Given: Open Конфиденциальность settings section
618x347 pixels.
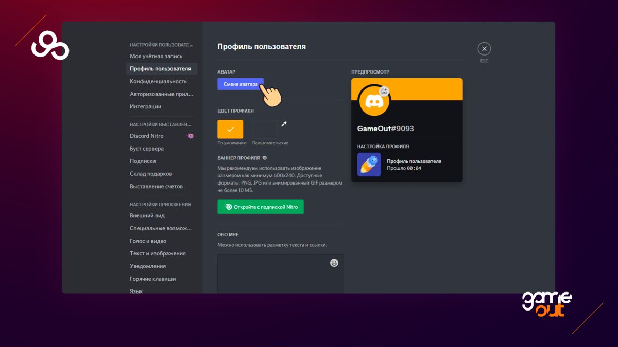Looking at the screenshot, I should 158,81.
